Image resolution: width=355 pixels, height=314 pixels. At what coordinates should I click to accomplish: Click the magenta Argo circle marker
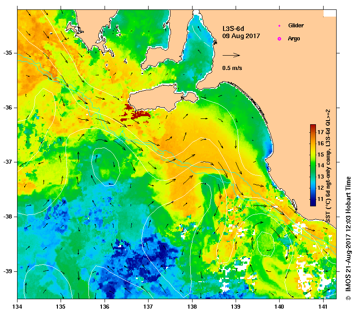(x=280, y=39)
